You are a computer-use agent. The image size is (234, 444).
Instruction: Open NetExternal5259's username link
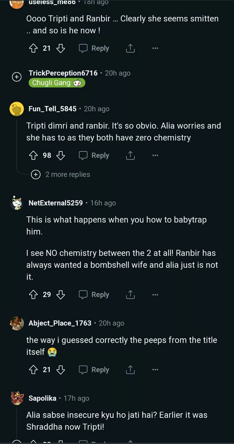(x=56, y=203)
